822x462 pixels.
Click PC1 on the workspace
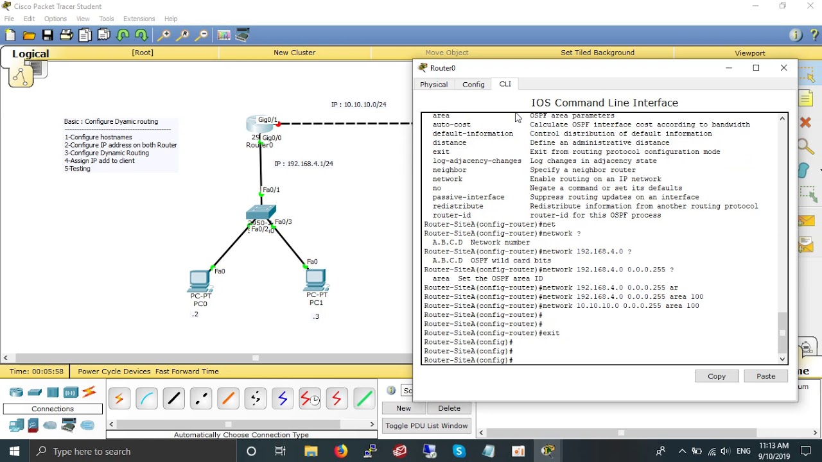pyautogui.click(x=315, y=280)
